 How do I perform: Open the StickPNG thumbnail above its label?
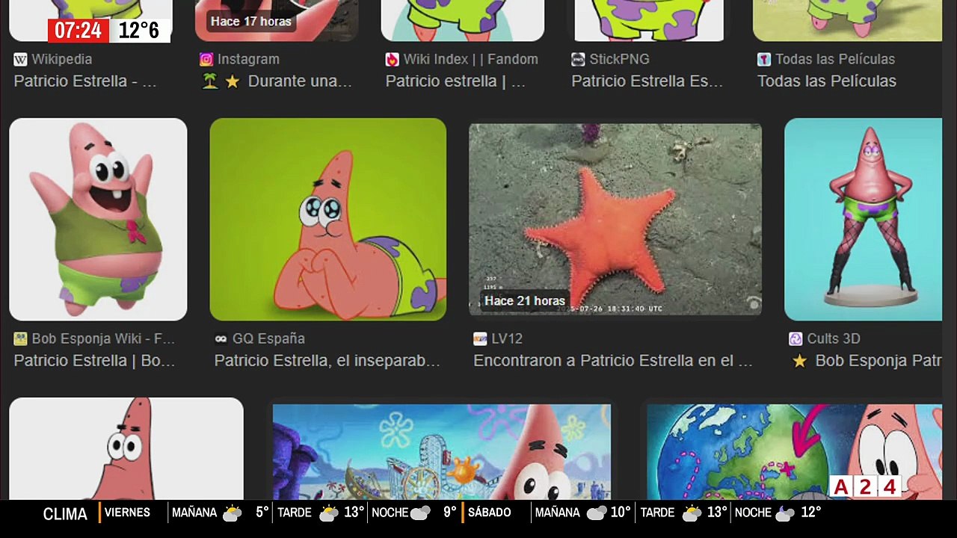click(649, 20)
